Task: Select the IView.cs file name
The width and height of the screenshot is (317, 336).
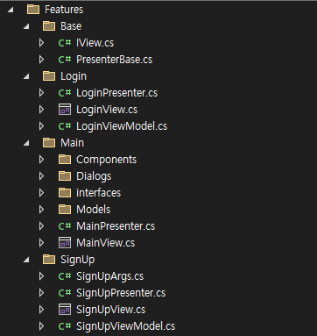Action: [95, 43]
